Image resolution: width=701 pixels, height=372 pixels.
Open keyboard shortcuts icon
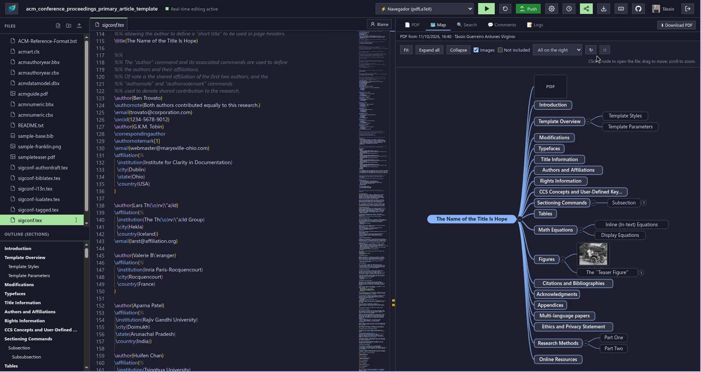pos(621,9)
